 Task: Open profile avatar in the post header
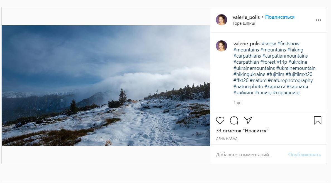[x=222, y=20]
